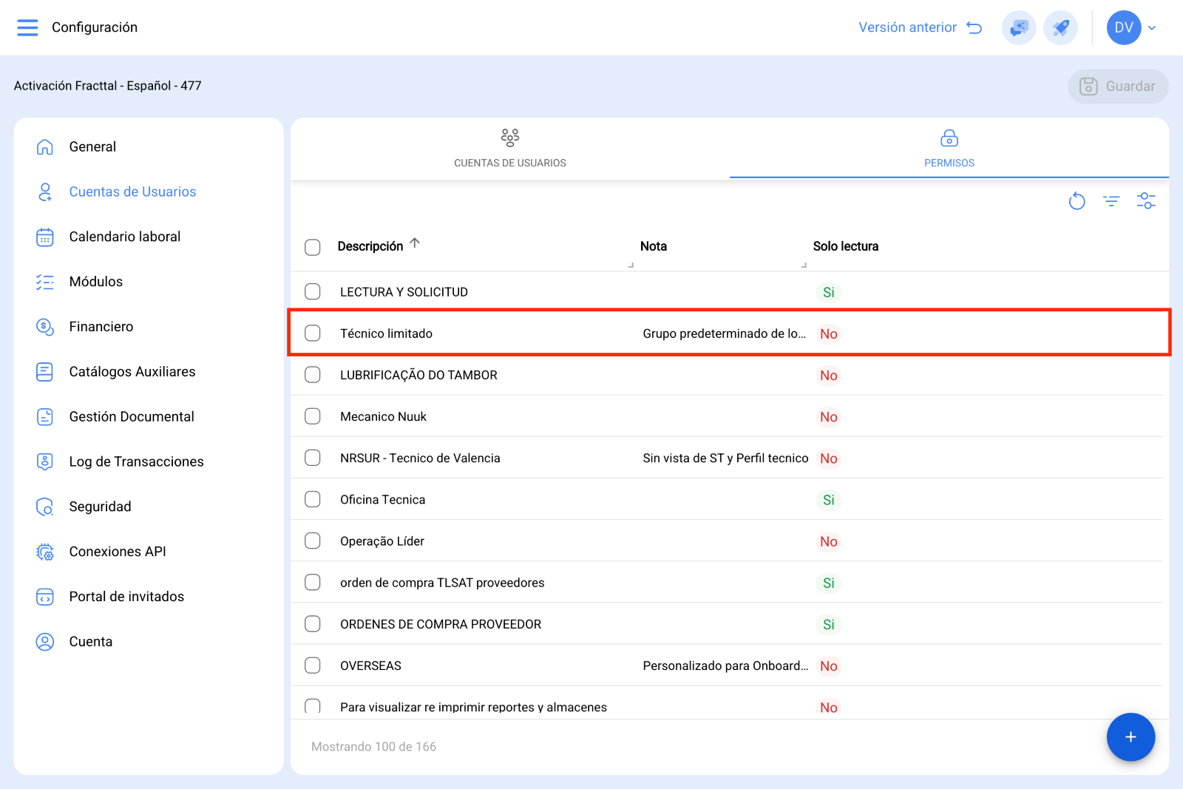The image size is (1183, 789).
Task: Click the Guardar button
Action: pyautogui.click(x=1118, y=87)
